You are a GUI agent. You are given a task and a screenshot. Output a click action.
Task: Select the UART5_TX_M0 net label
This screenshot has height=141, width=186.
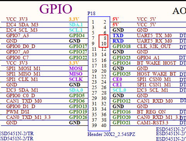tap(154, 36)
